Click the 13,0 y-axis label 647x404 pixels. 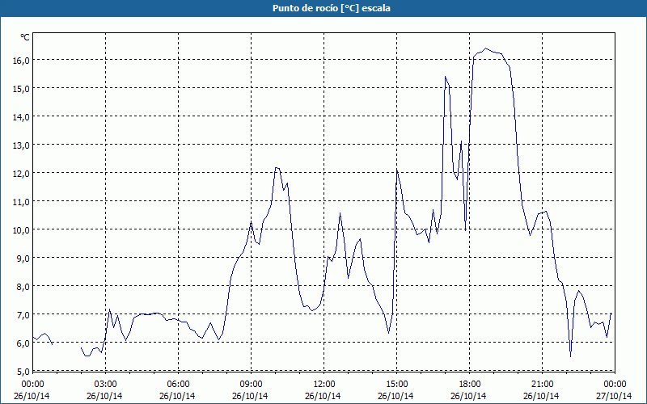click(x=22, y=145)
